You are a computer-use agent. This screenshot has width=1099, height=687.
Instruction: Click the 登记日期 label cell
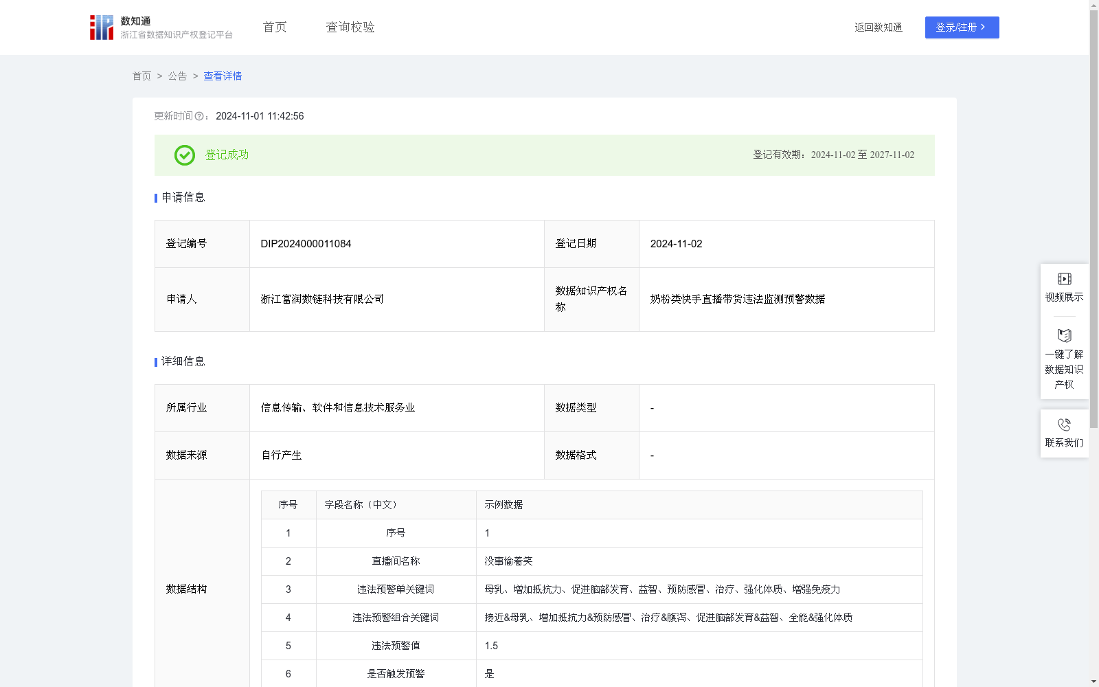tap(591, 244)
